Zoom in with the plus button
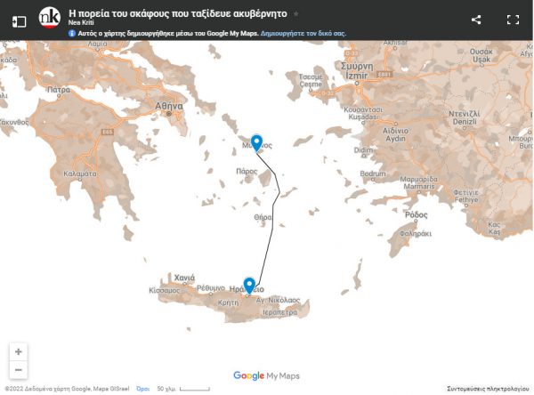This screenshot has width=534, height=395. point(19,351)
